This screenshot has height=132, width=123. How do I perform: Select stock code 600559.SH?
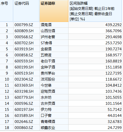tap(24, 61)
